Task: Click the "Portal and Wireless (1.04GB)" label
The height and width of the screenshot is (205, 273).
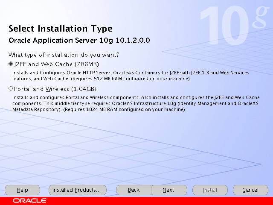Action: [55, 89]
